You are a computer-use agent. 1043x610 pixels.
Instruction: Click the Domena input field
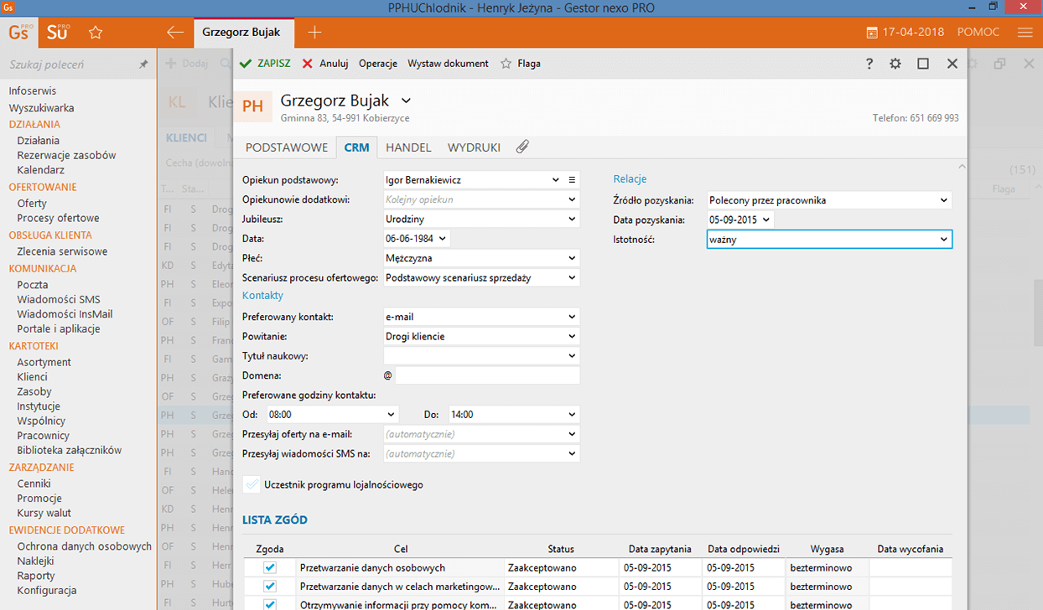click(x=487, y=375)
